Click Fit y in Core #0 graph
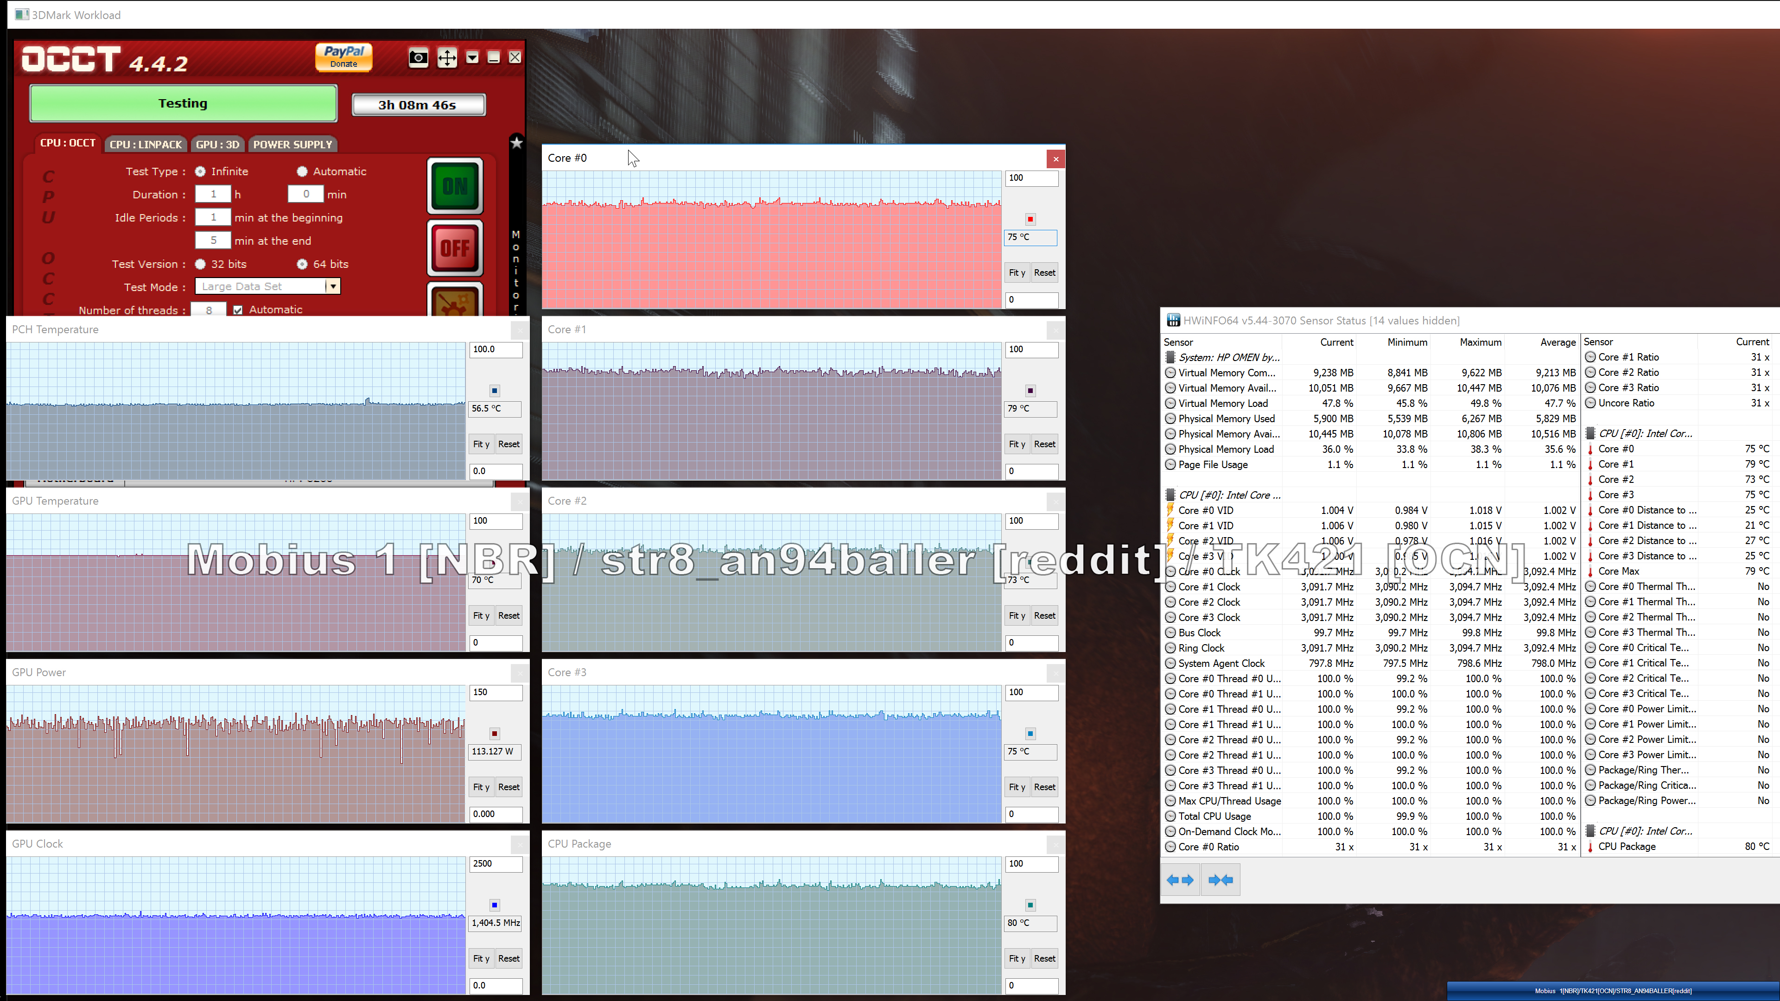 click(1017, 272)
